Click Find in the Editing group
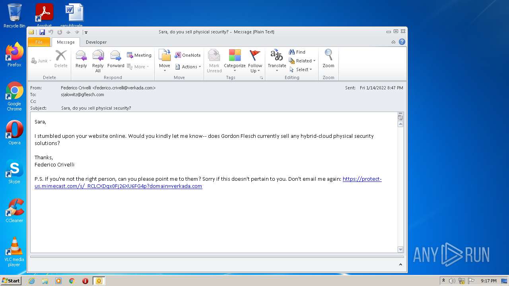Viewport: 509px width, 286px height. point(297,52)
